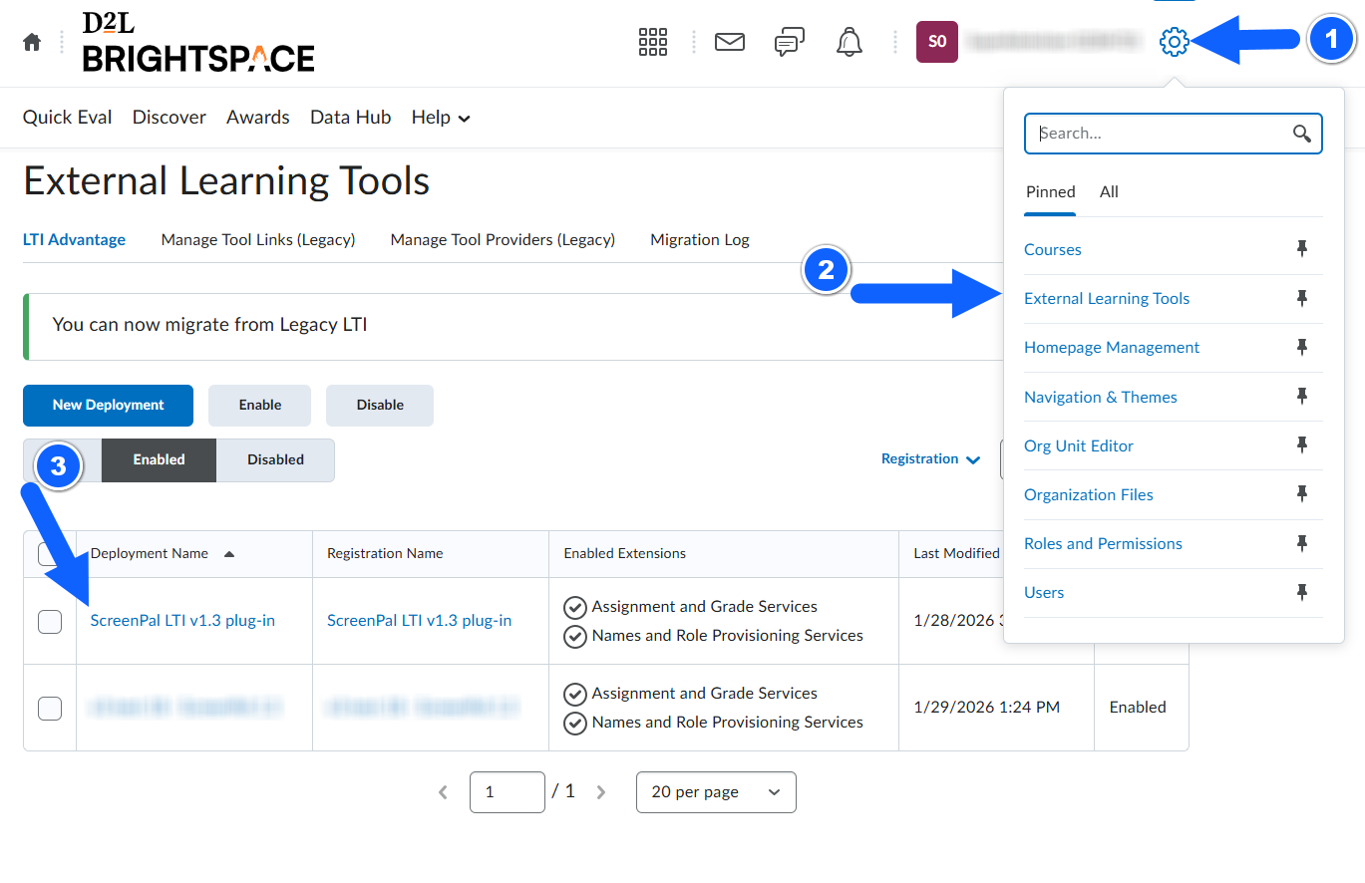
Task: Open the External Learning Tools admin link
Action: tap(1106, 299)
